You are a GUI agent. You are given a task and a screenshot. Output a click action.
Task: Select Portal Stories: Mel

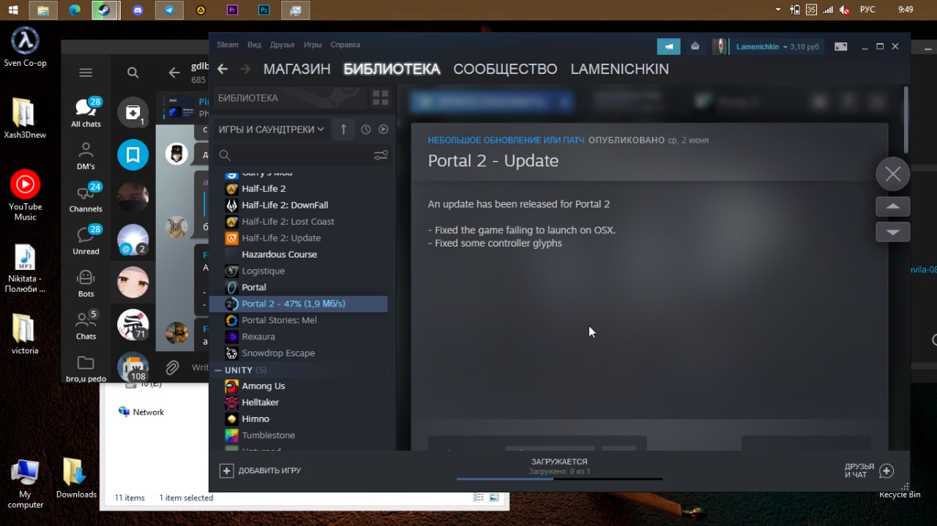(x=279, y=320)
